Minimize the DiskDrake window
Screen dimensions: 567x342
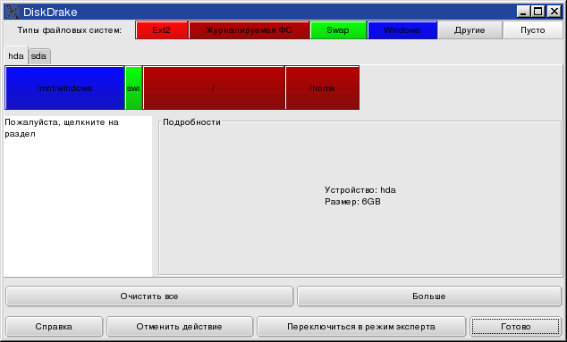coord(523,12)
